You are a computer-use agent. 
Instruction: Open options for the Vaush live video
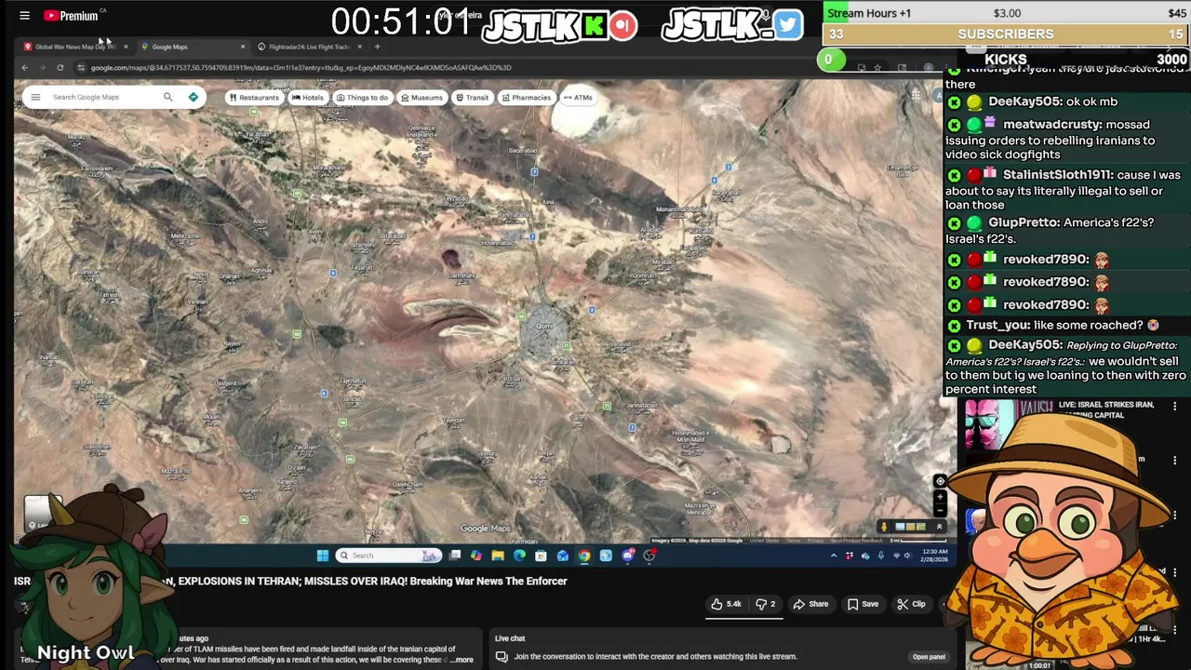point(1174,407)
